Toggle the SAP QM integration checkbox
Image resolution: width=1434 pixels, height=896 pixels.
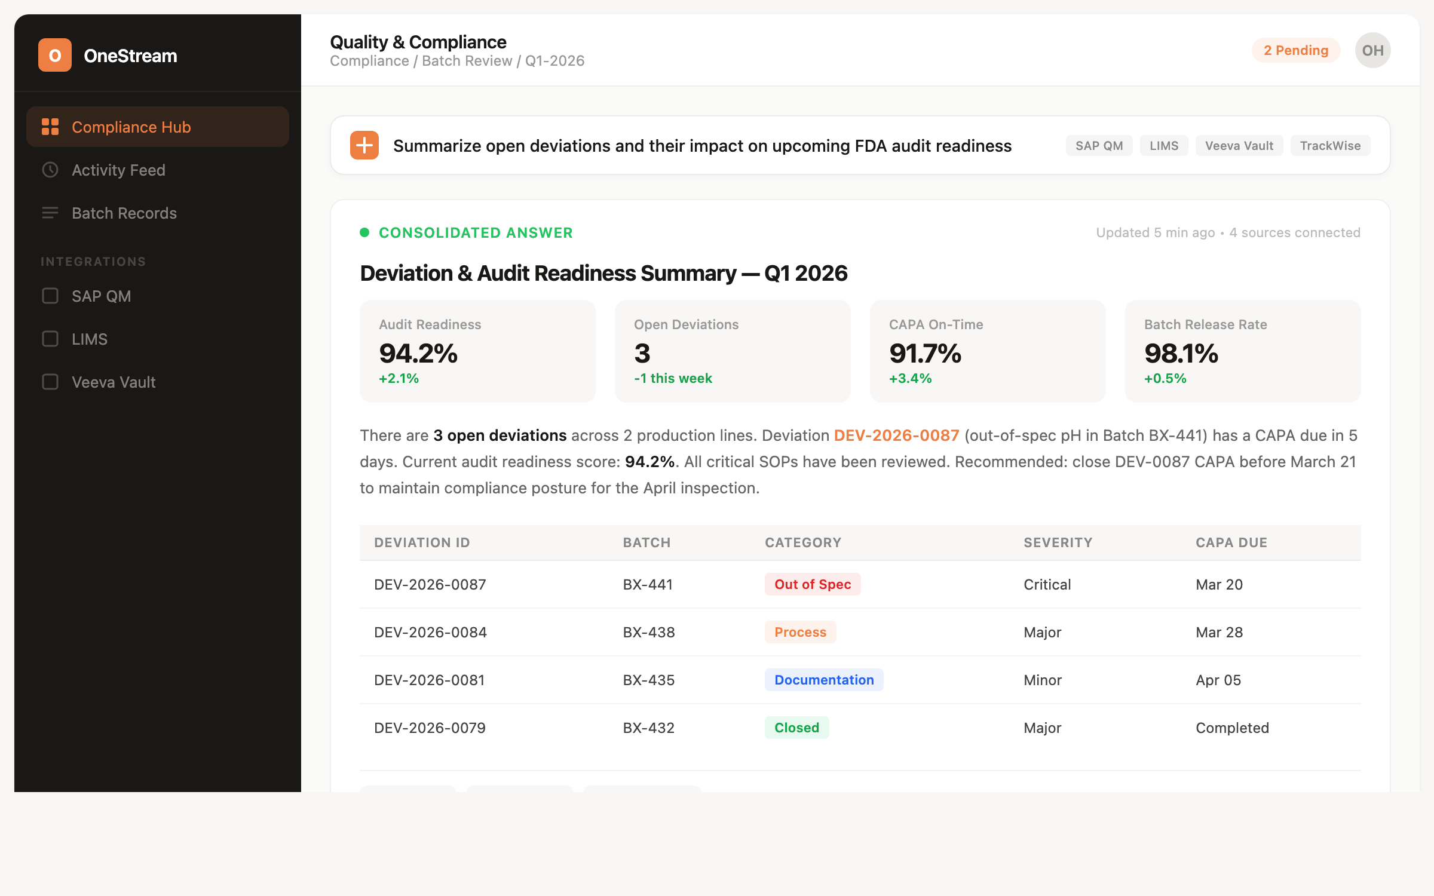coord(50,296)
